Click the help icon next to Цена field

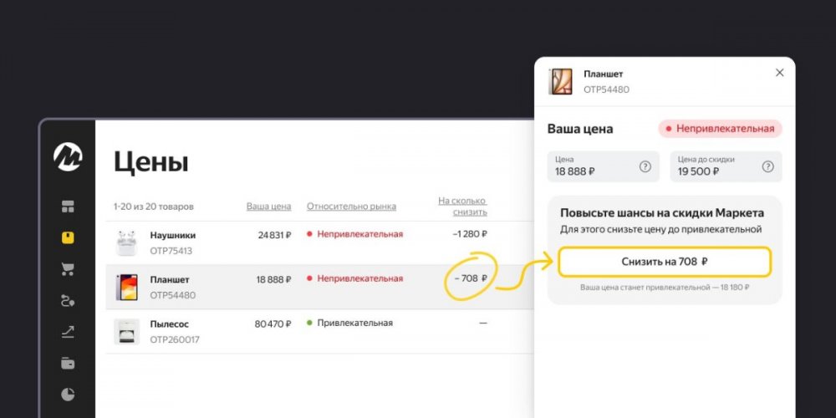coord(645,166)
